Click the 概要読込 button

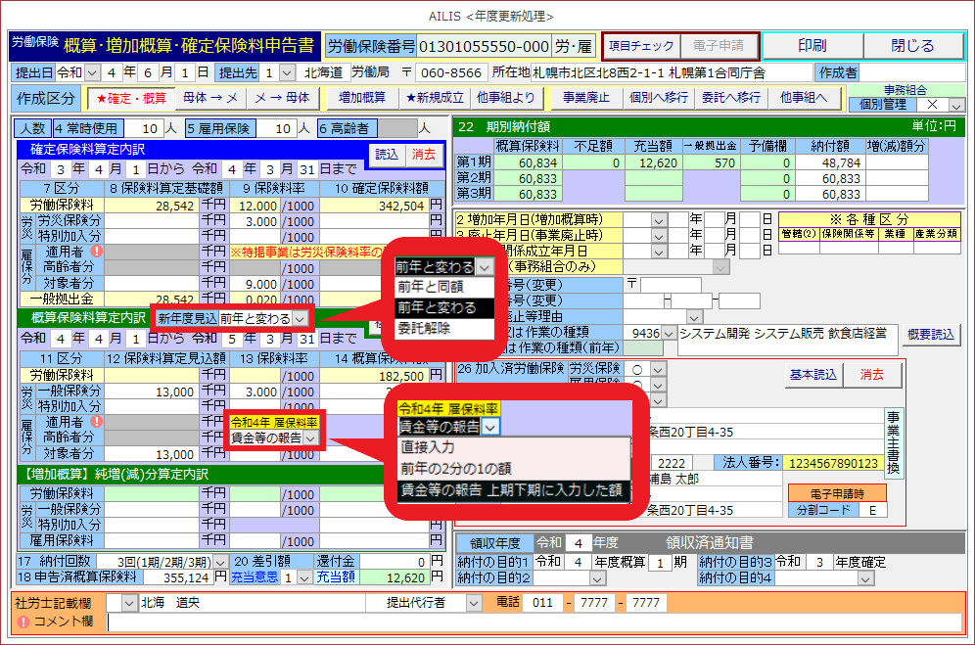click(929, 334)
